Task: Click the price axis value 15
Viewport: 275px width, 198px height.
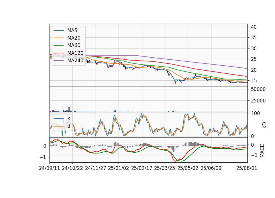Action: [254, 81]
